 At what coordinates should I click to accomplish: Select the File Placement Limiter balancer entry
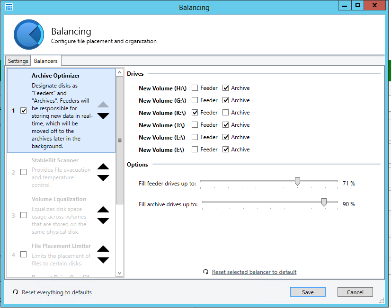[x=62, y=255]
